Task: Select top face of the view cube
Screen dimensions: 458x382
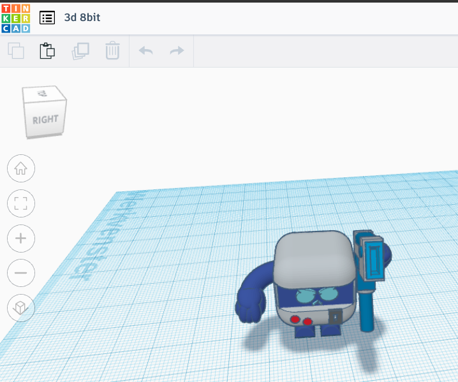Action: click(x=44, y=94)
